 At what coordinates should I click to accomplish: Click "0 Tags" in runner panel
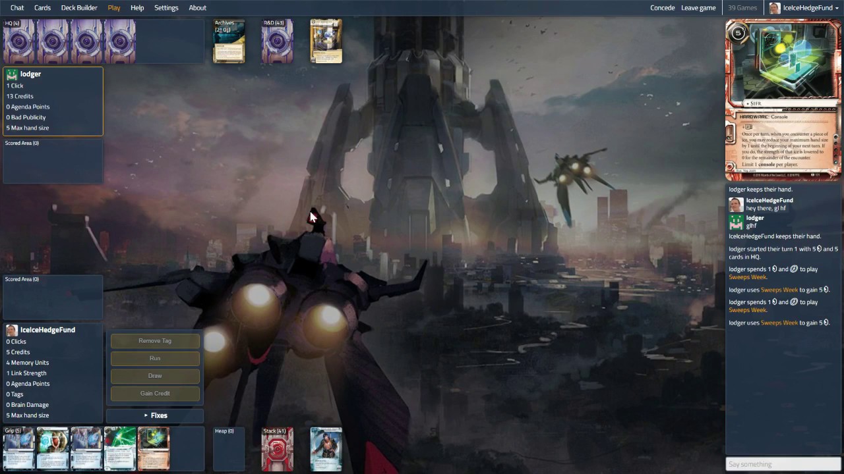(15, 394)
